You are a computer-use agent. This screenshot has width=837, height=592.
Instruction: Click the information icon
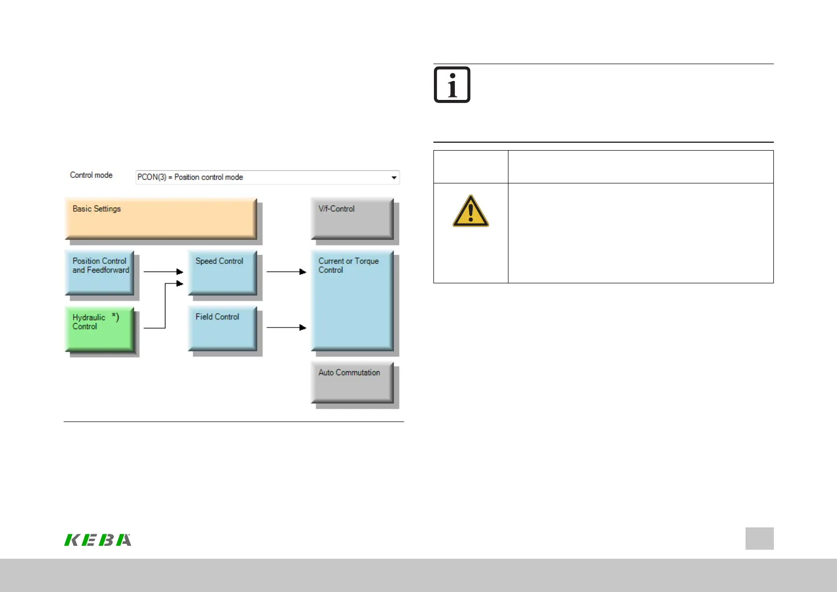(x=452, y=85)
